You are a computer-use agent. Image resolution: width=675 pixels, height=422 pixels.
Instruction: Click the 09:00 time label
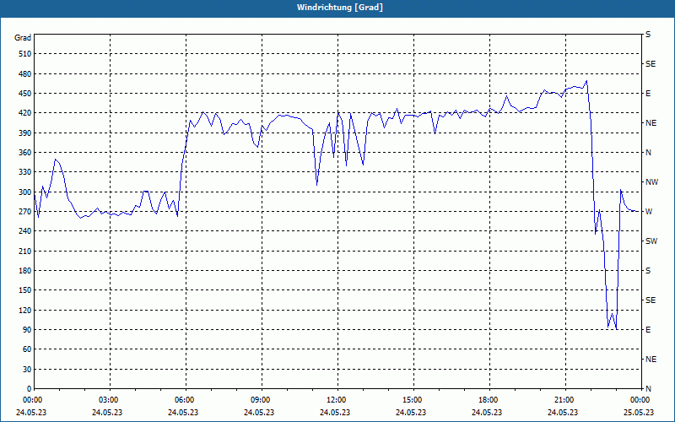coord(261,400)
